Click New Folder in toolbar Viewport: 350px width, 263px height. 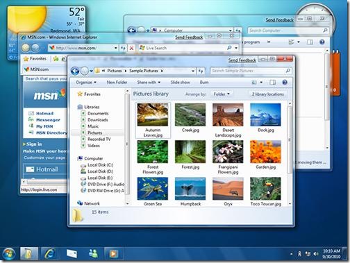pos(117,83)
